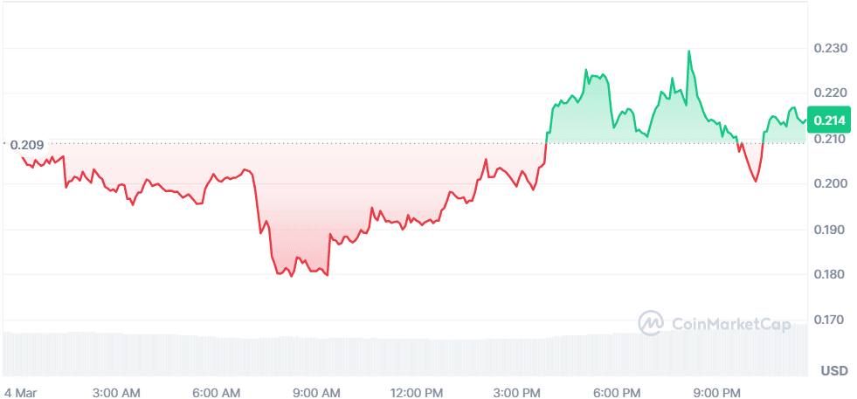
Task: Click the green 0.214 current price tag
Action: [x=826, y=120]
